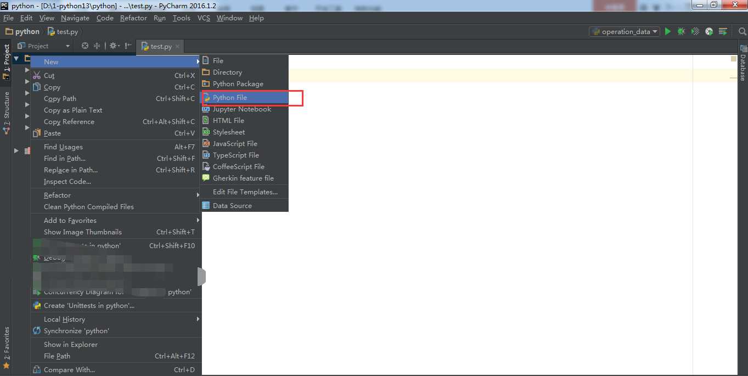Image resolution: width=748 pixels, height=376 pixels.
Task: Select Copy Path entry
Action: click(116, 98)
